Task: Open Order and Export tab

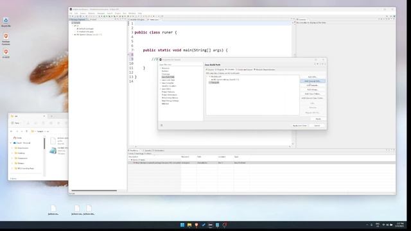Action: pos(244,70)
